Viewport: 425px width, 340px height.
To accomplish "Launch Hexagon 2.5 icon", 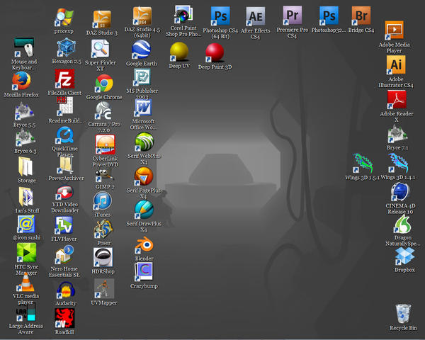I will (x=67, y=47).
